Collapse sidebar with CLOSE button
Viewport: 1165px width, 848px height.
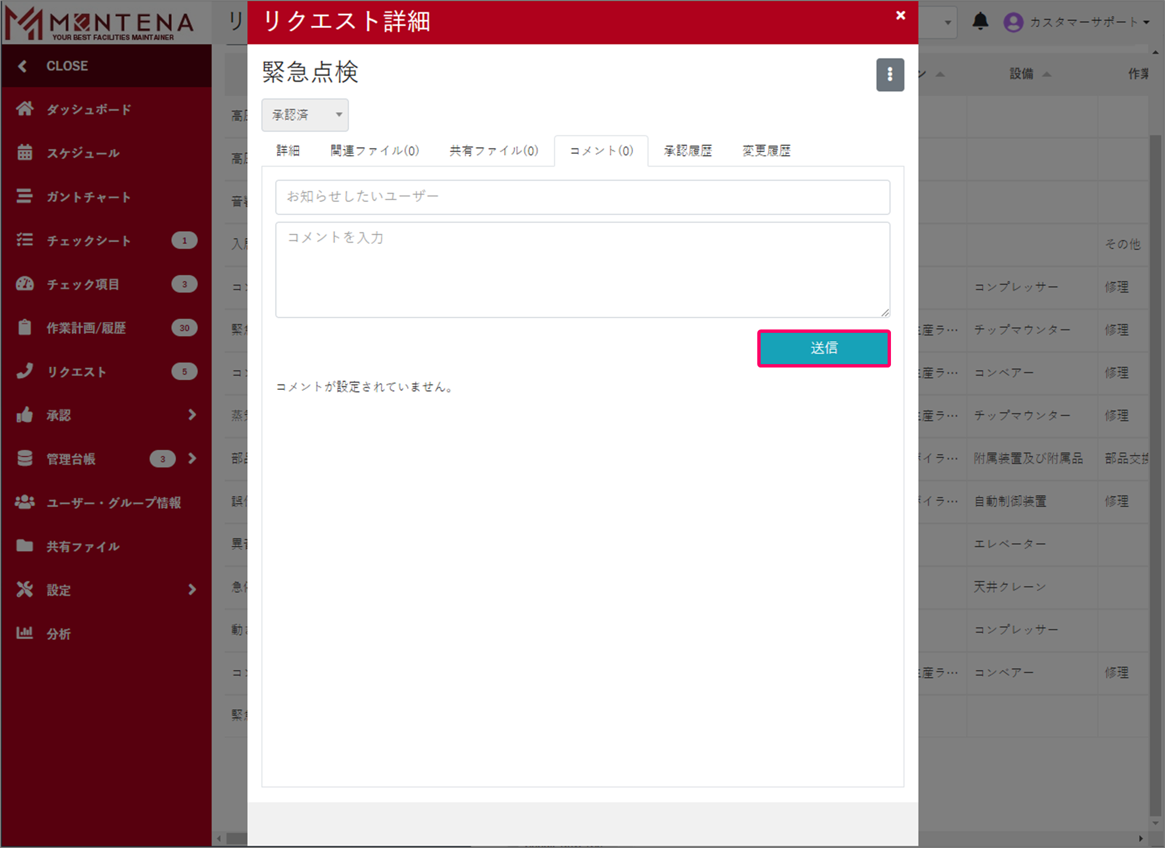pyautogui.click(x=56, y=65)
